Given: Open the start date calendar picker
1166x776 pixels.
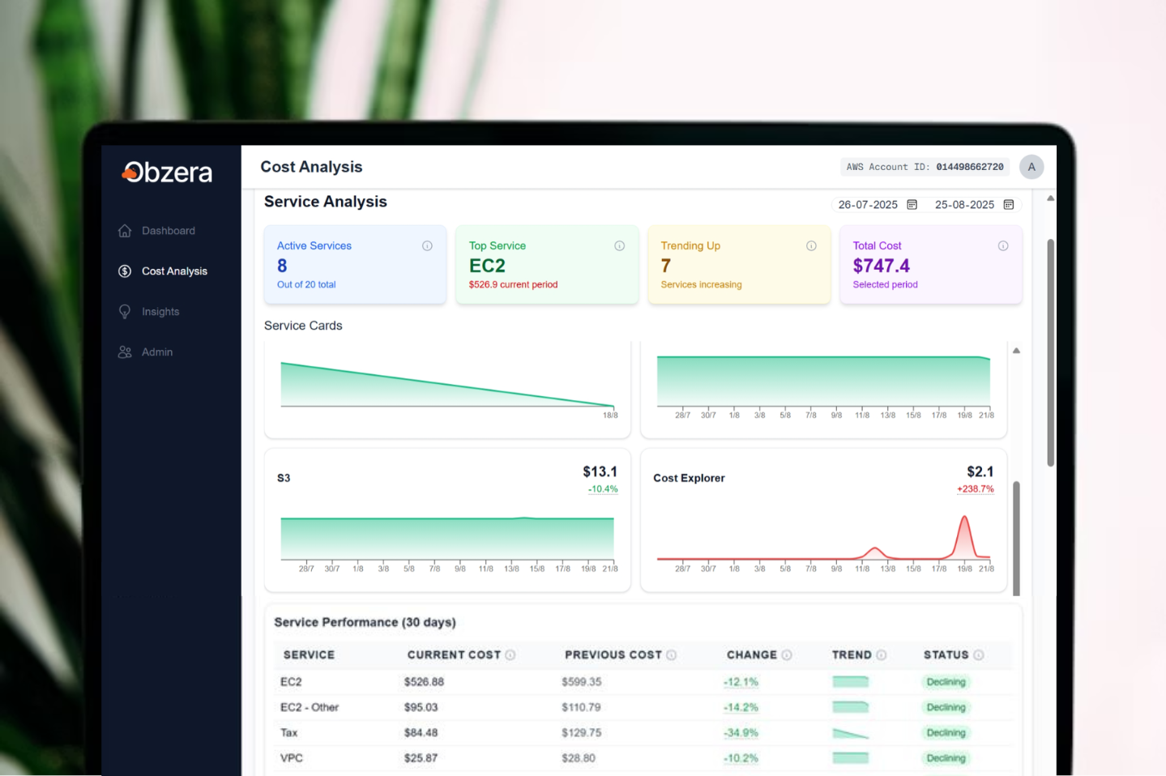Looking at the screenshot, I should point(912,205).
